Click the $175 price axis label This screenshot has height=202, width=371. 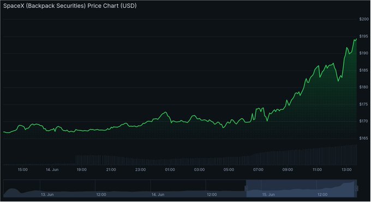pyautogui.click(x=364, y=104)
